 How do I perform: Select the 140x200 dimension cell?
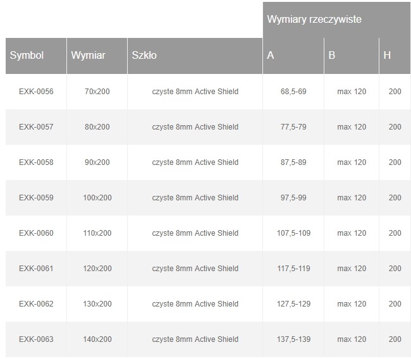pos(97,339)
